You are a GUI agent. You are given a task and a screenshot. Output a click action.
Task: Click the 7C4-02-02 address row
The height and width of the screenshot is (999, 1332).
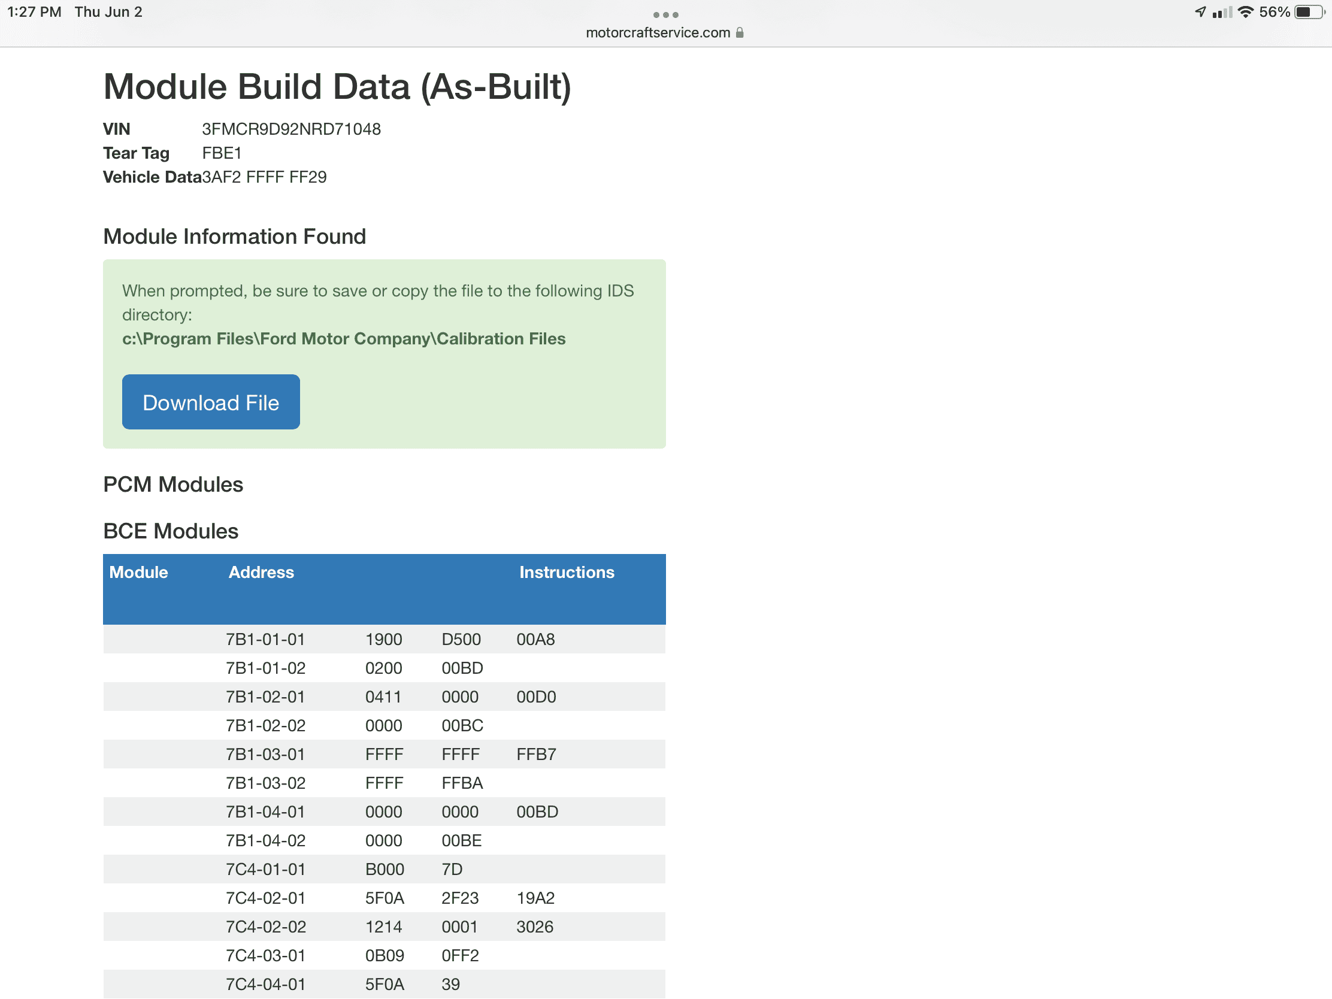point(265,927)
